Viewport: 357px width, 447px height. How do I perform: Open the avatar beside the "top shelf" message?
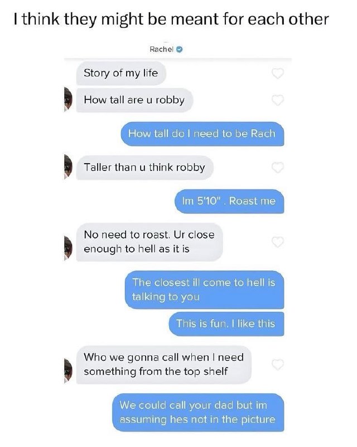pyautogui.click(x=68, y=370)
